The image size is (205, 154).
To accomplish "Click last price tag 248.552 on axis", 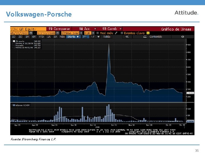I will pos(190,93).
